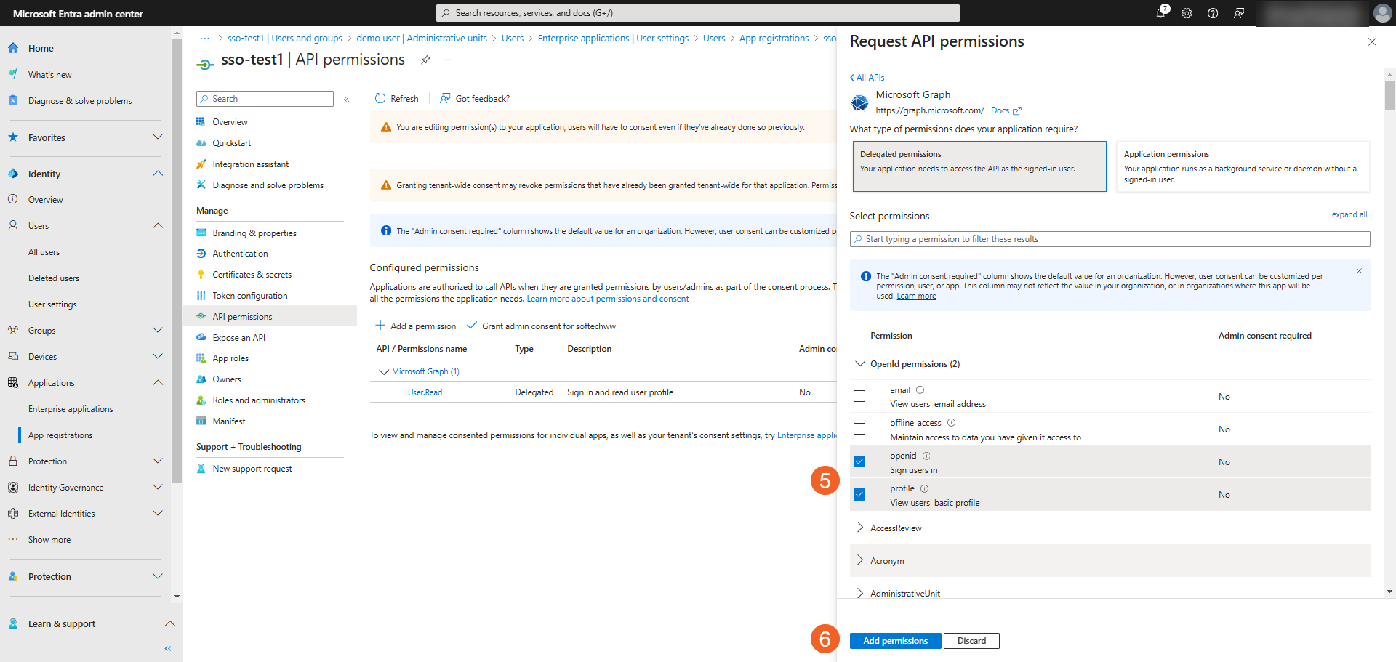Open Certificates & secrets menu item
Viewport: 1396px width, 662px height.
252,275
